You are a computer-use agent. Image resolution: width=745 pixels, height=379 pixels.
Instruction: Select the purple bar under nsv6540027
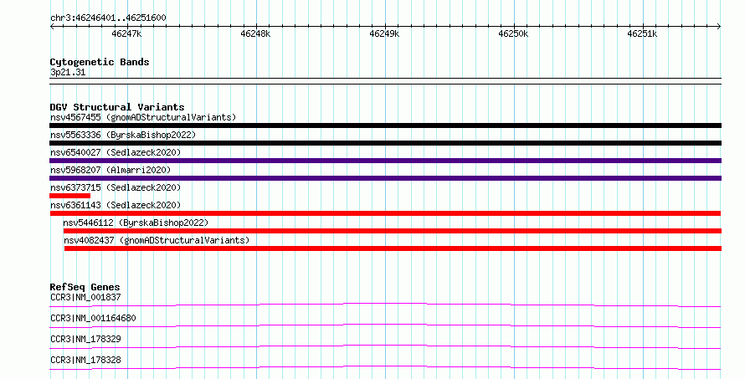coord(385,161)
